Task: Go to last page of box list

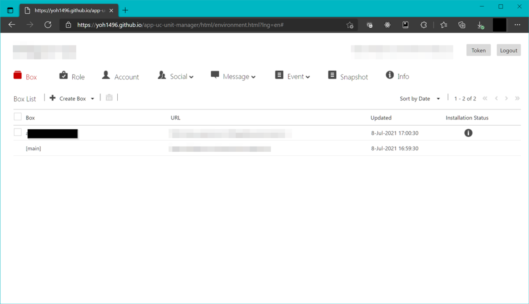Action: 518,98
